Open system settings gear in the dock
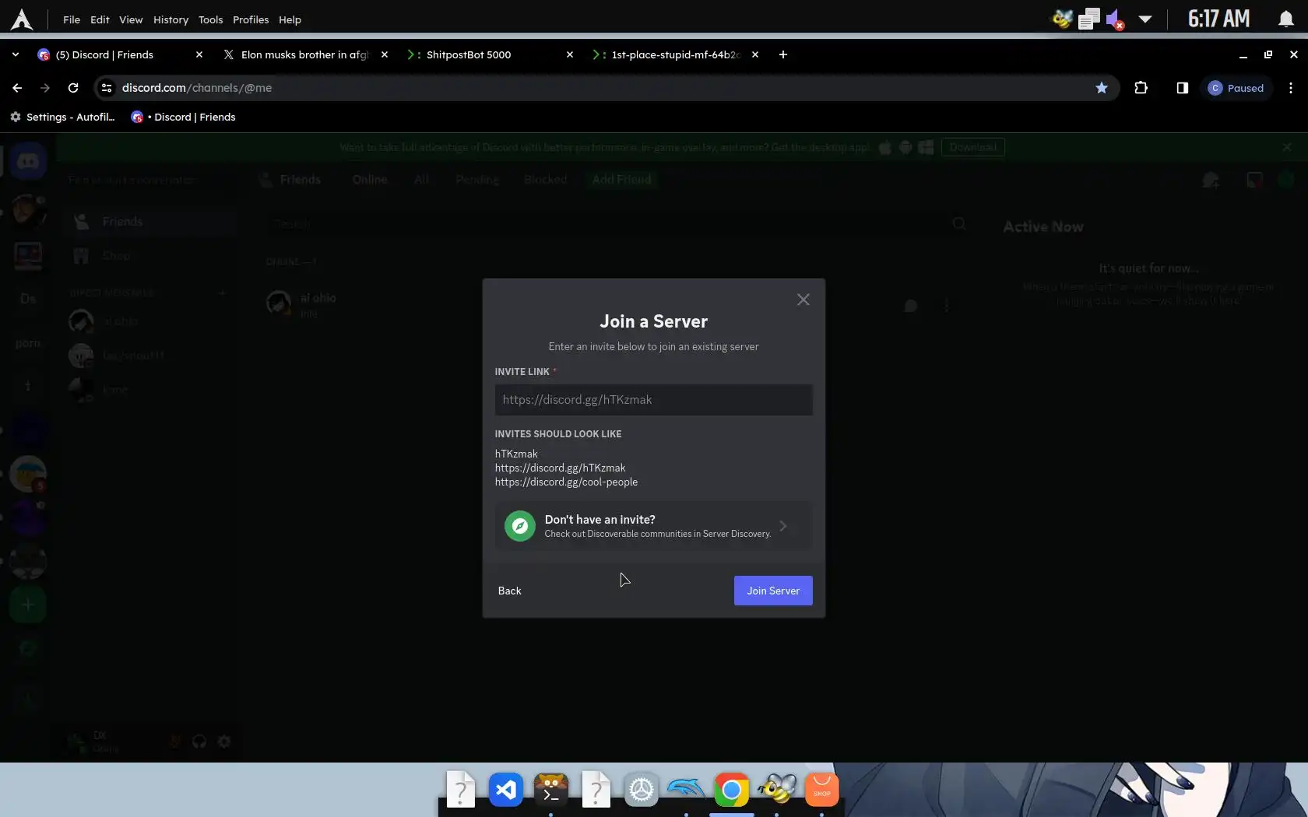The height and width of the screenshot is (817, 1308). coord(642,791)
